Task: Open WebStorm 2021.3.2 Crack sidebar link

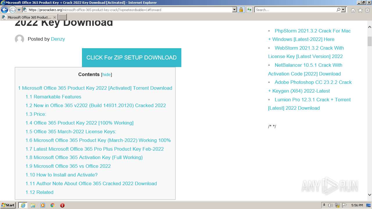Action: click(x=306, y=52)
